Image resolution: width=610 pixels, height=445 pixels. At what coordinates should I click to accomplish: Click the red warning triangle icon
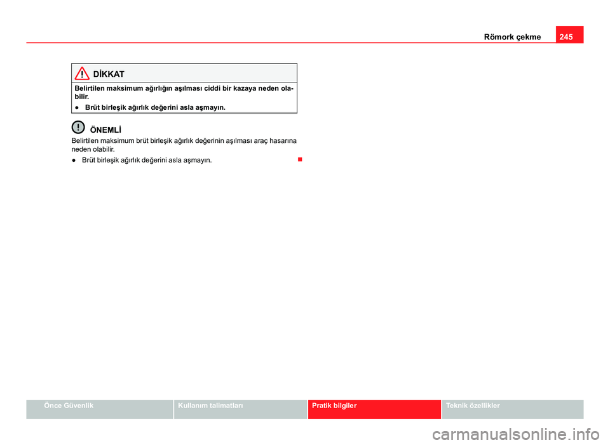tap(82, 73)
